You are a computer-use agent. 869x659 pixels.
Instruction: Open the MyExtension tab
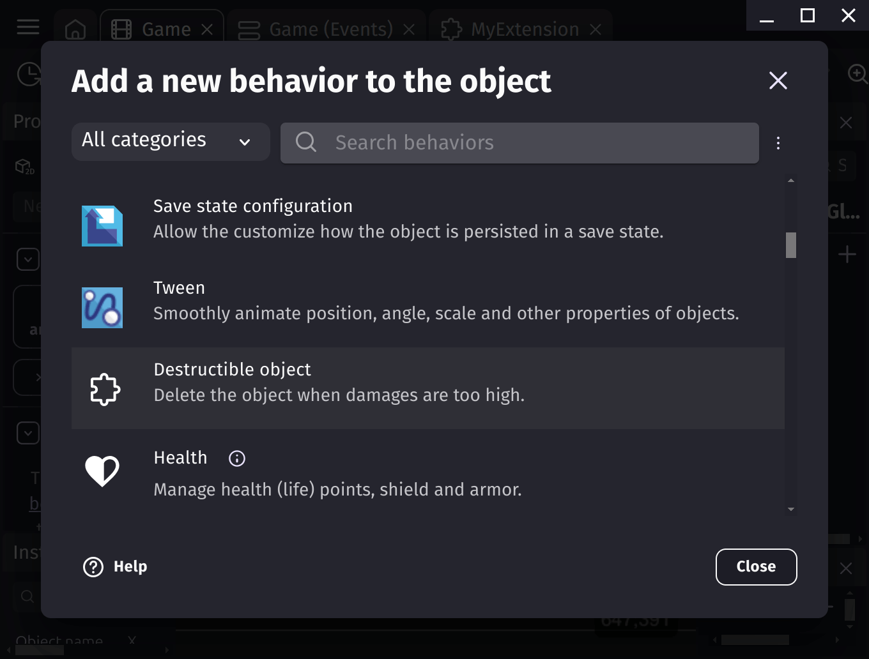click(521, 29)
